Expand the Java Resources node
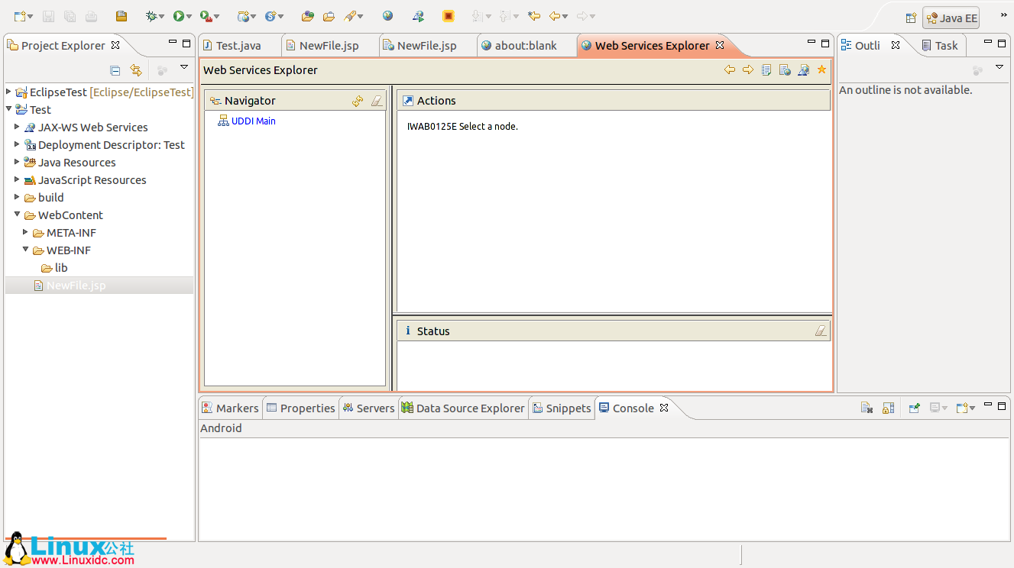The height and width of the screenshot is (568, 1014). 17,162
